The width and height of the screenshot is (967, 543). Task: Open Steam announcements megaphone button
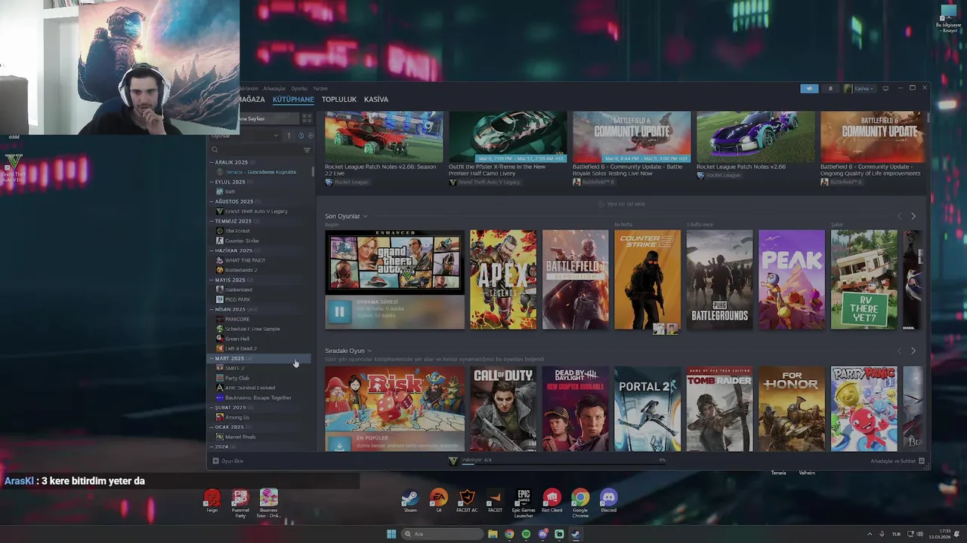coord(809,88)
